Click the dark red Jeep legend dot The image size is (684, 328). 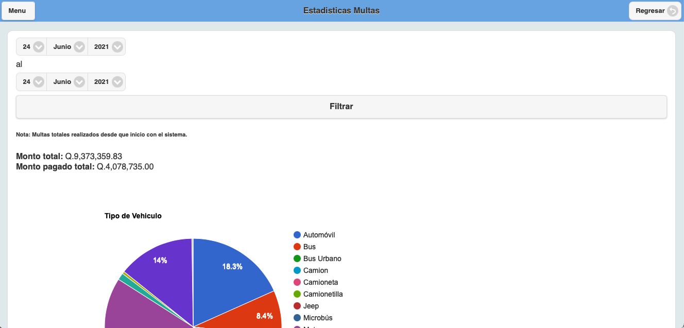click(x=297, y=306)
